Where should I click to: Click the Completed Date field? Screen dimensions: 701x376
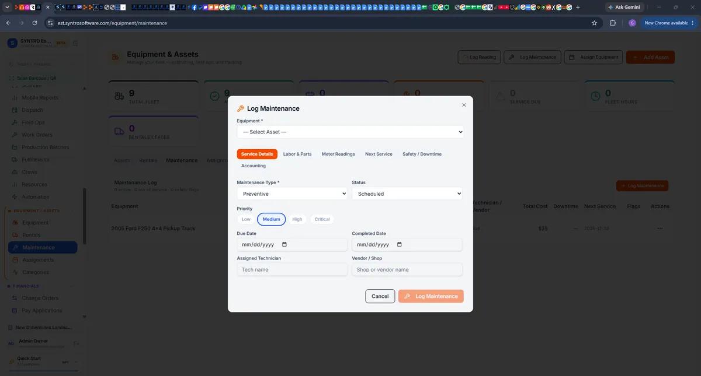point(407,245)
